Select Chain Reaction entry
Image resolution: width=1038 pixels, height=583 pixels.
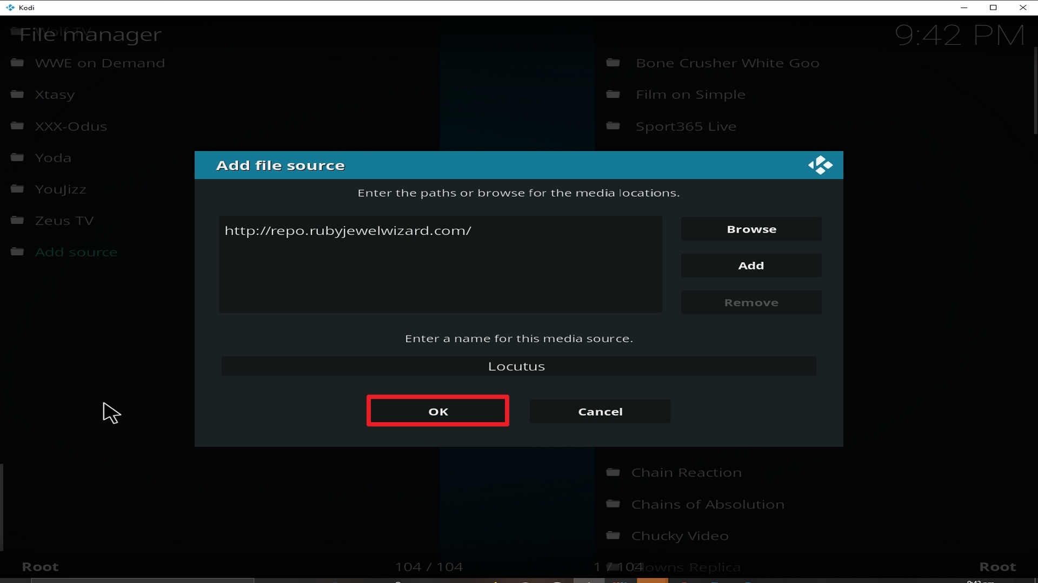(x=687, y=473)
